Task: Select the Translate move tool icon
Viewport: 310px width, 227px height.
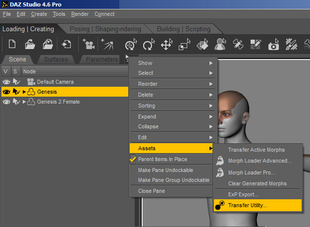Action: 167,44
